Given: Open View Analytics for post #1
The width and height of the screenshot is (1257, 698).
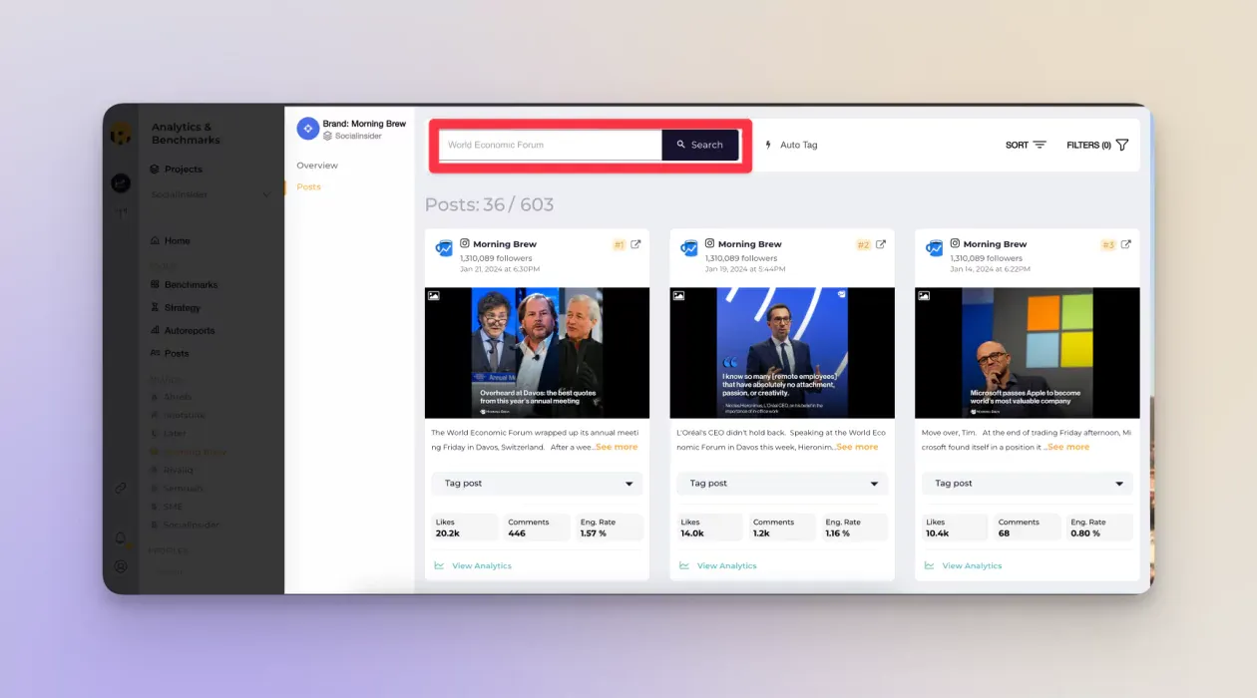Looking at the screenshot, I should click(x=473, y=566).
